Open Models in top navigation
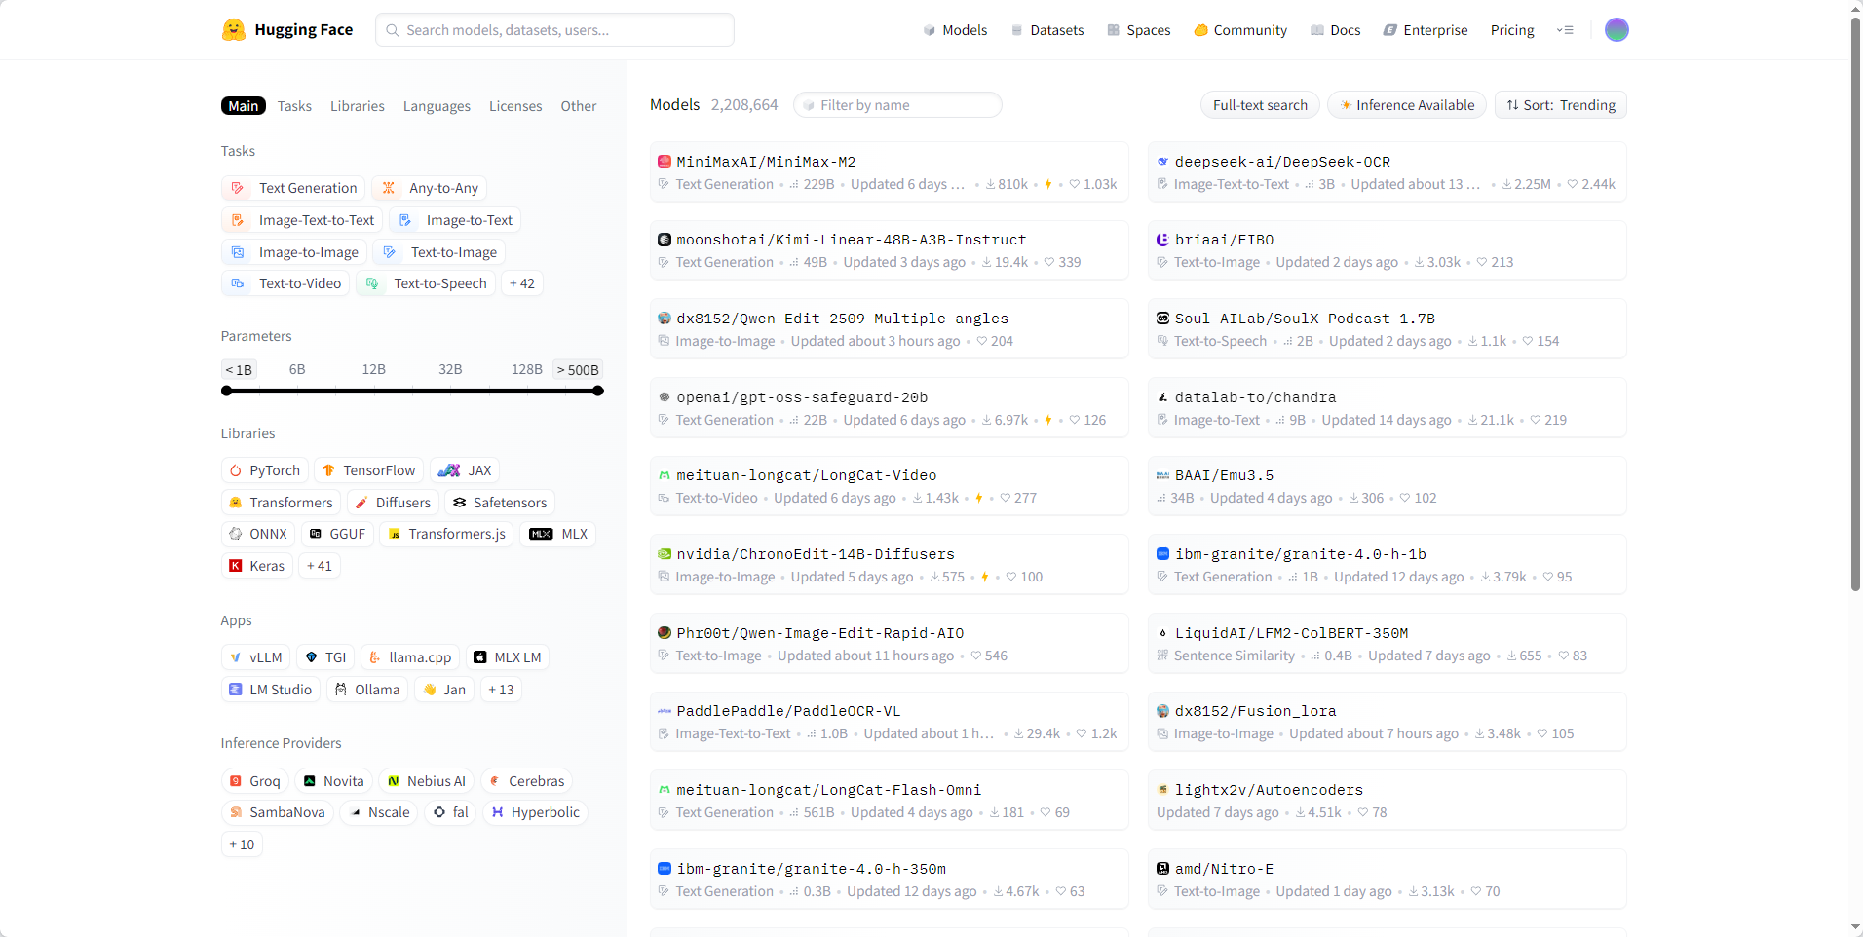Viewport: 1863px width, 937px height. 956,30
